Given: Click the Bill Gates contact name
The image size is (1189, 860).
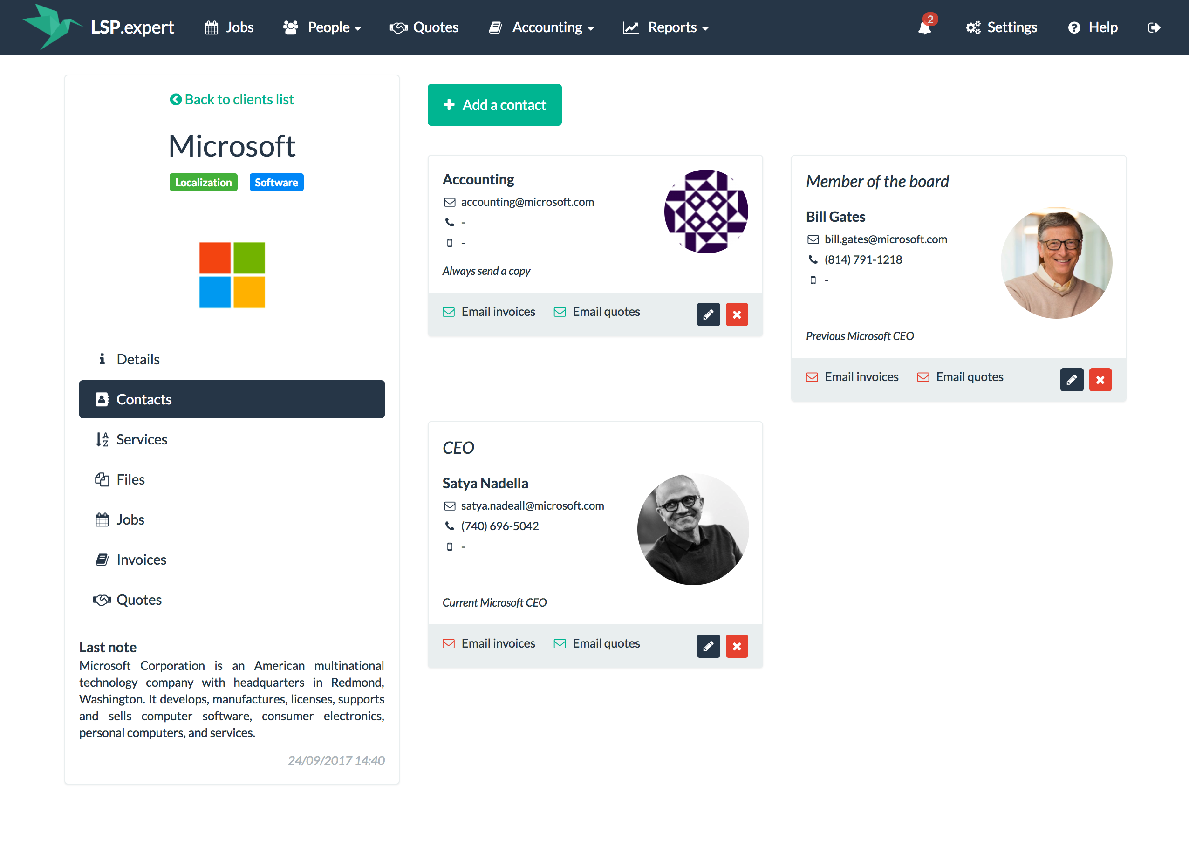Looking at the screenshot, I should 836,217.
